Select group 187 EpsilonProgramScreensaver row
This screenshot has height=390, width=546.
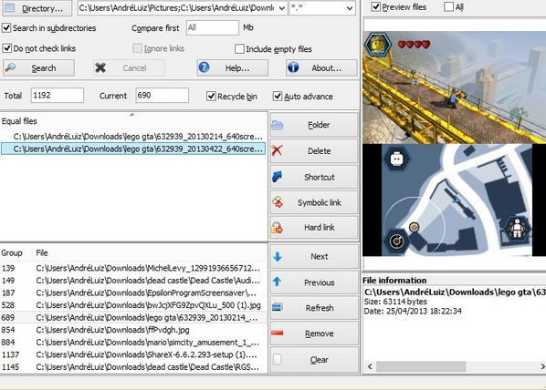tap(133, 292)
